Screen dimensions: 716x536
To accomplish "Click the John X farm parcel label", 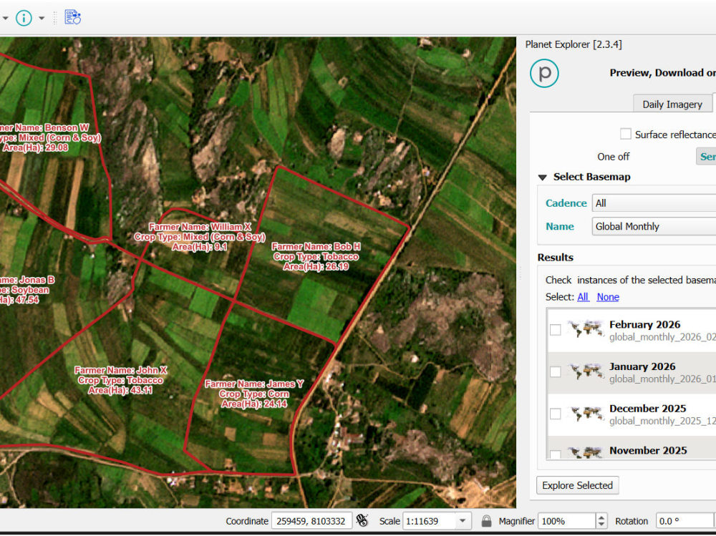I will [120, 380].
